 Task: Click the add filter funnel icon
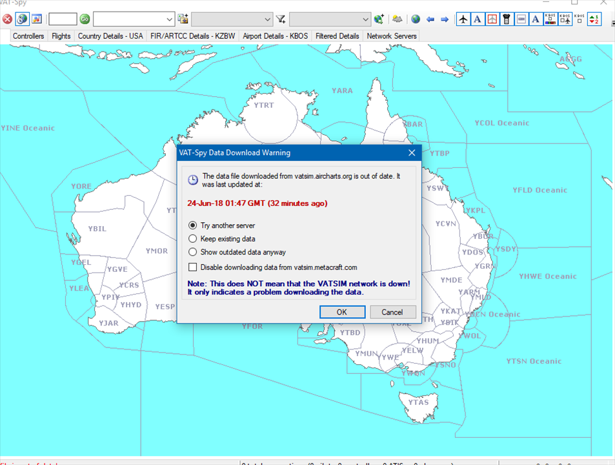[x=281, y=19]
